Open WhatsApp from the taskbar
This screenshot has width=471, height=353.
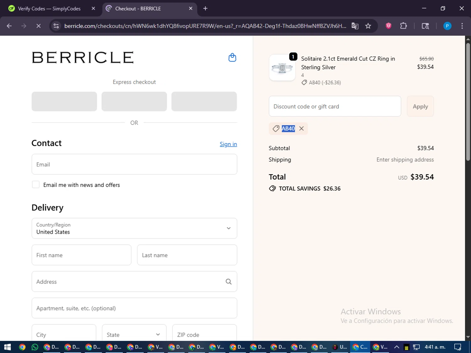(35, 347)
